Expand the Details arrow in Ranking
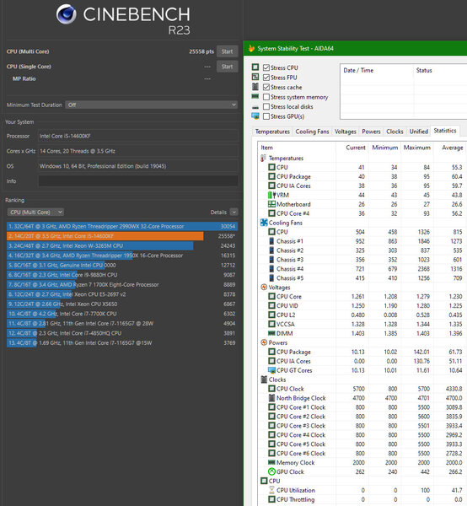 [234, 212]
